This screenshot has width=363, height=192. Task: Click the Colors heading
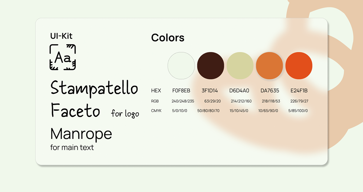pyautogui.click(x=168, y=38)
